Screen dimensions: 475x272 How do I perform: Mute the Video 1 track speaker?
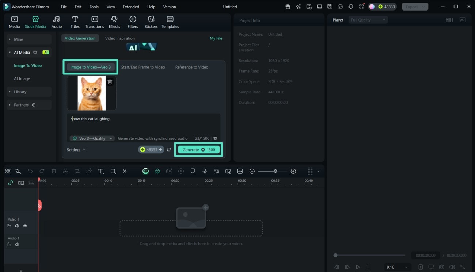pos(17,226)
